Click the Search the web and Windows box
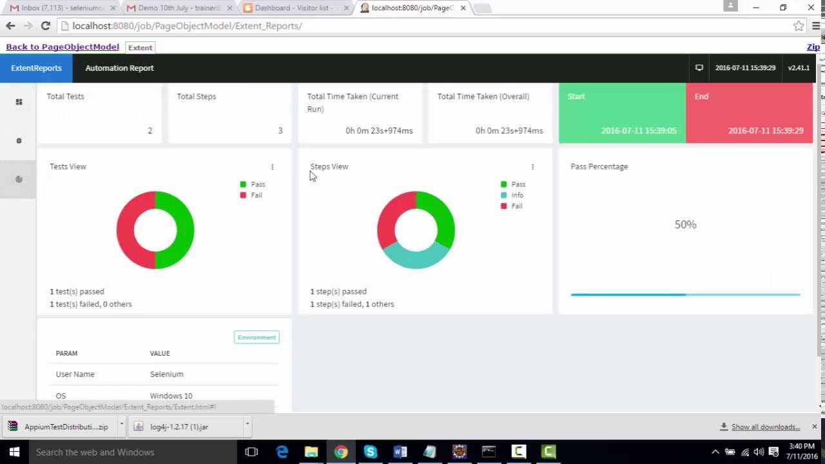Screen dimensions: 825x464 133,452
